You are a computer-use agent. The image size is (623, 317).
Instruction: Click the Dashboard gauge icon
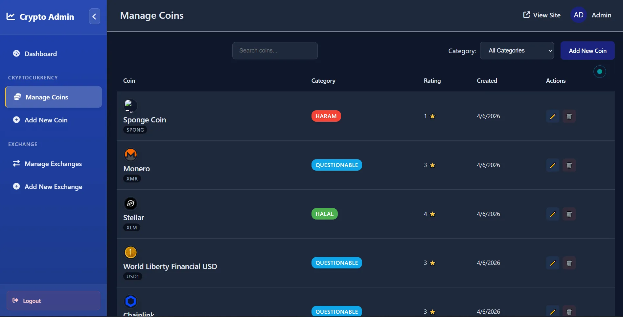point(16,53)
